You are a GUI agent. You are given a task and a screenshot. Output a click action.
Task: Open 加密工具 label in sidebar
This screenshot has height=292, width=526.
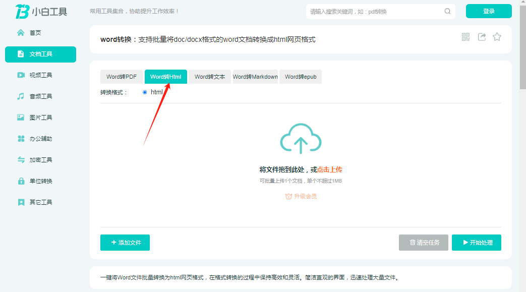pyautogui.click(x=40, y=160)
